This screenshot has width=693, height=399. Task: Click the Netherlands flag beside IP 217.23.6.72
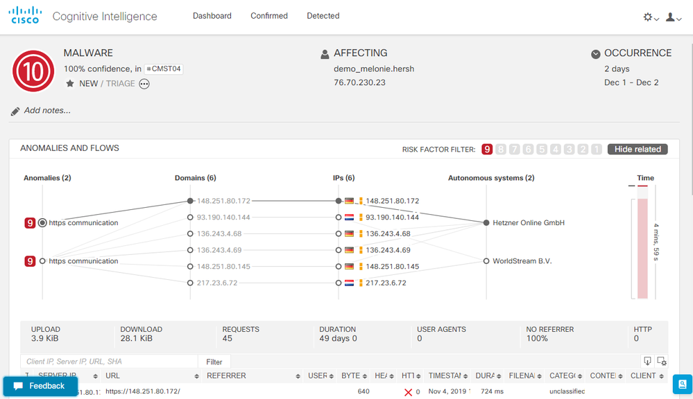(349, 283)
